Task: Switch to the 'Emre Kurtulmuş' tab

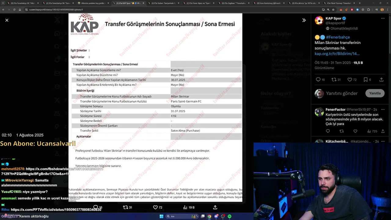Action: tap(269, 3)
